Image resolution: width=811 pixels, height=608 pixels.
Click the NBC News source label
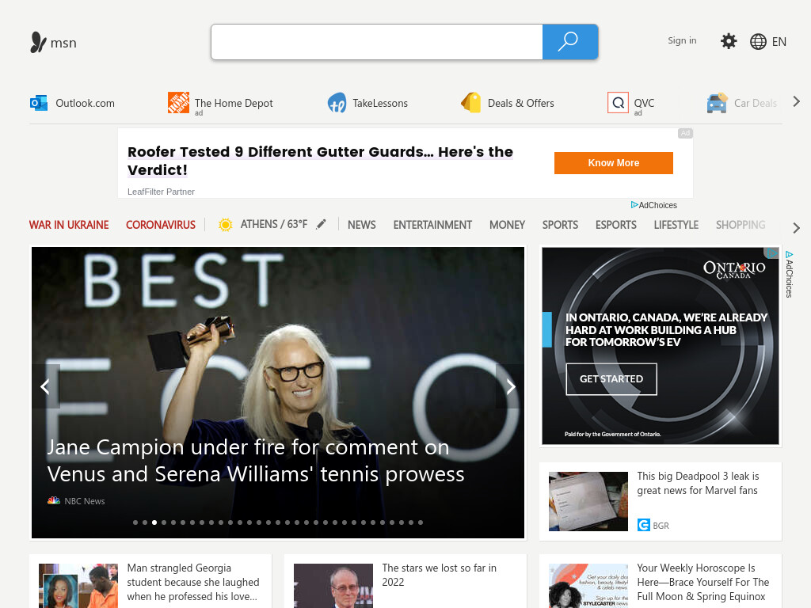(x=84, y=501)
